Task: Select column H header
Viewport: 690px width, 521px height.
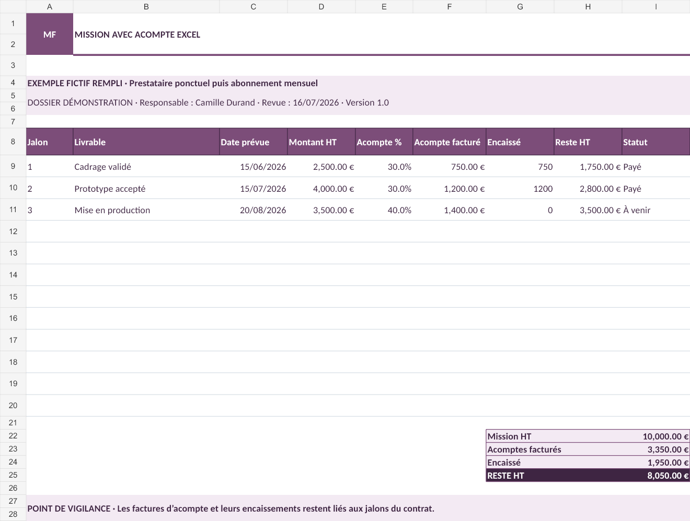Action: pyautogui.click(x=588, y=7)
